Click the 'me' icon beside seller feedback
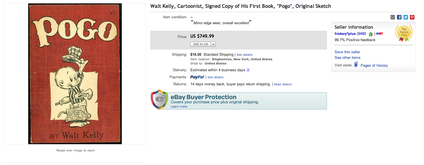The width and height of the screenshot is (424, 165). coord(380,33)
